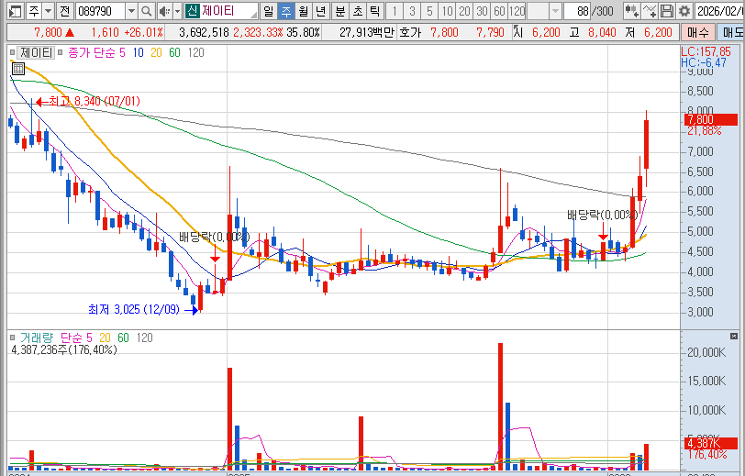Click the orange 20 price moving average label
Screen dimensions: 745x476
(x=156, y=52)
